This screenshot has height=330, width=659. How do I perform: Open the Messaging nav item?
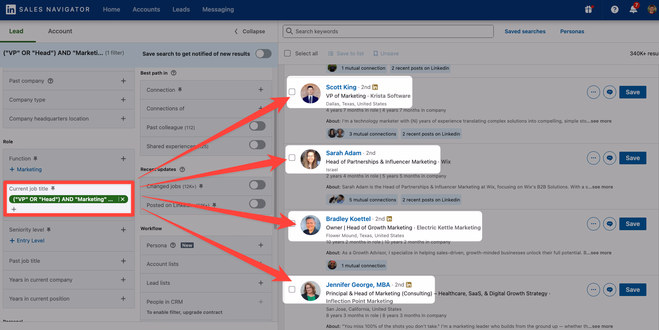point(218,9)
